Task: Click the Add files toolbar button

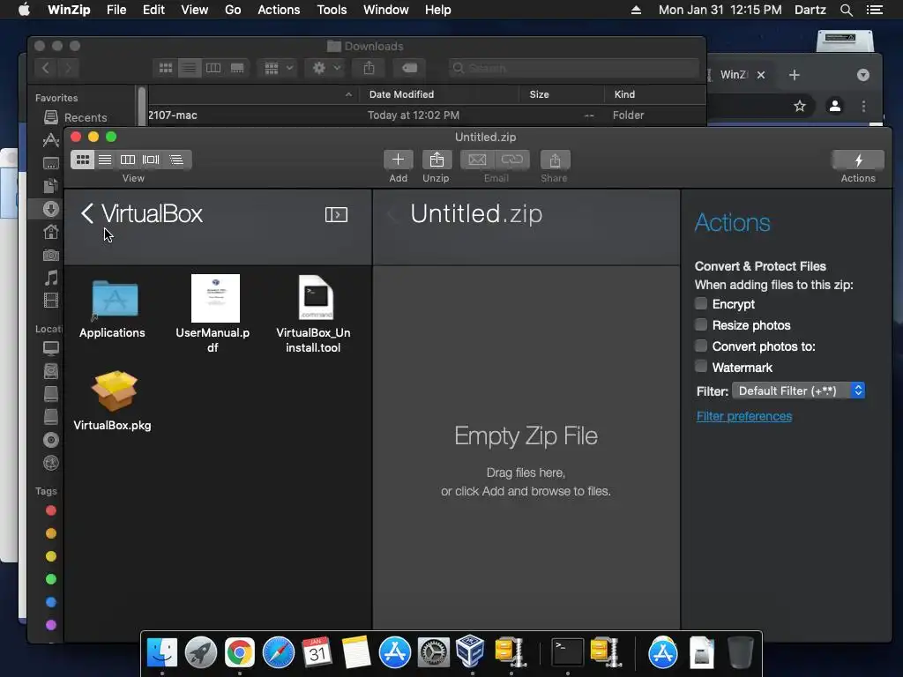Action: (398, 160)
